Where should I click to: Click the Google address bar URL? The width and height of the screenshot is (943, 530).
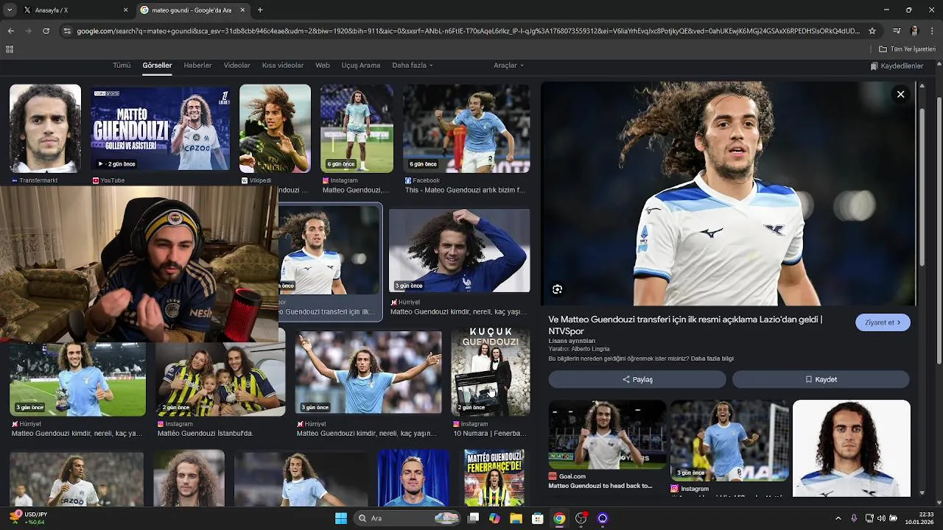coord(468,31)
